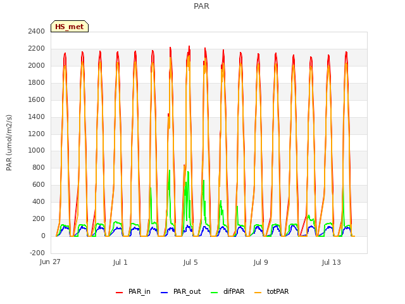
Task: Click the 2200 y-axis label
Action: 37,48
